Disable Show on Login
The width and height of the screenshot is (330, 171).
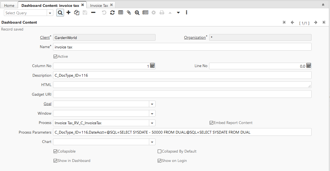click(x=159, y=161)
